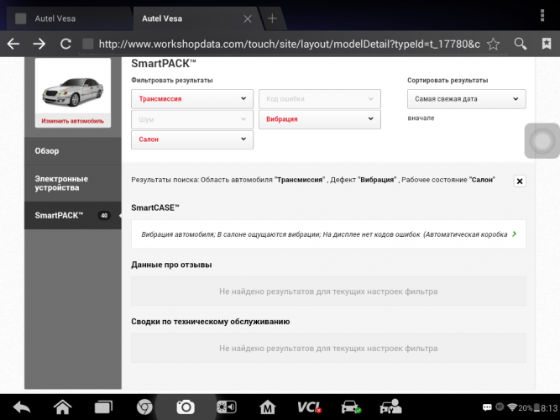Click Сводки по техническому обслуживанию heading
The width and height of the screenshot is (560, 420).
pyautogui.click(x=211, y=322)
